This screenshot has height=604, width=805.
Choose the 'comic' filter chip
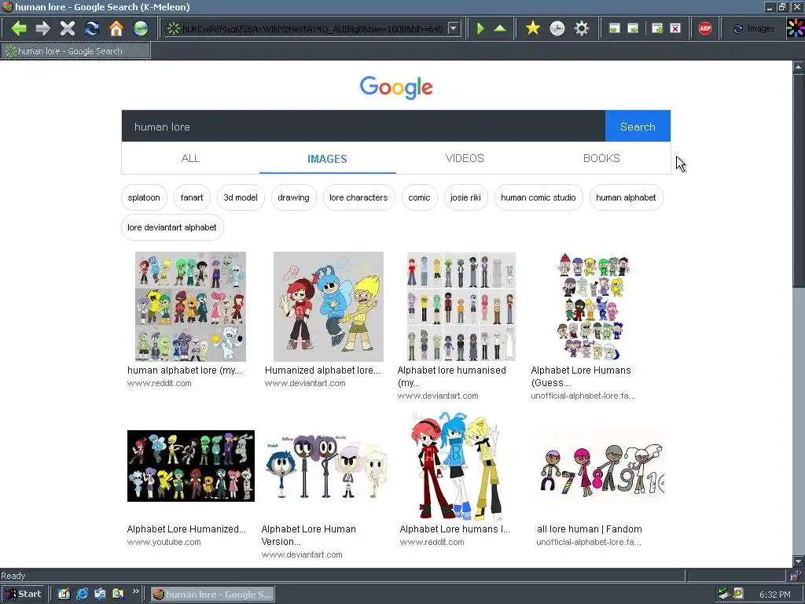tap(420, 197)
